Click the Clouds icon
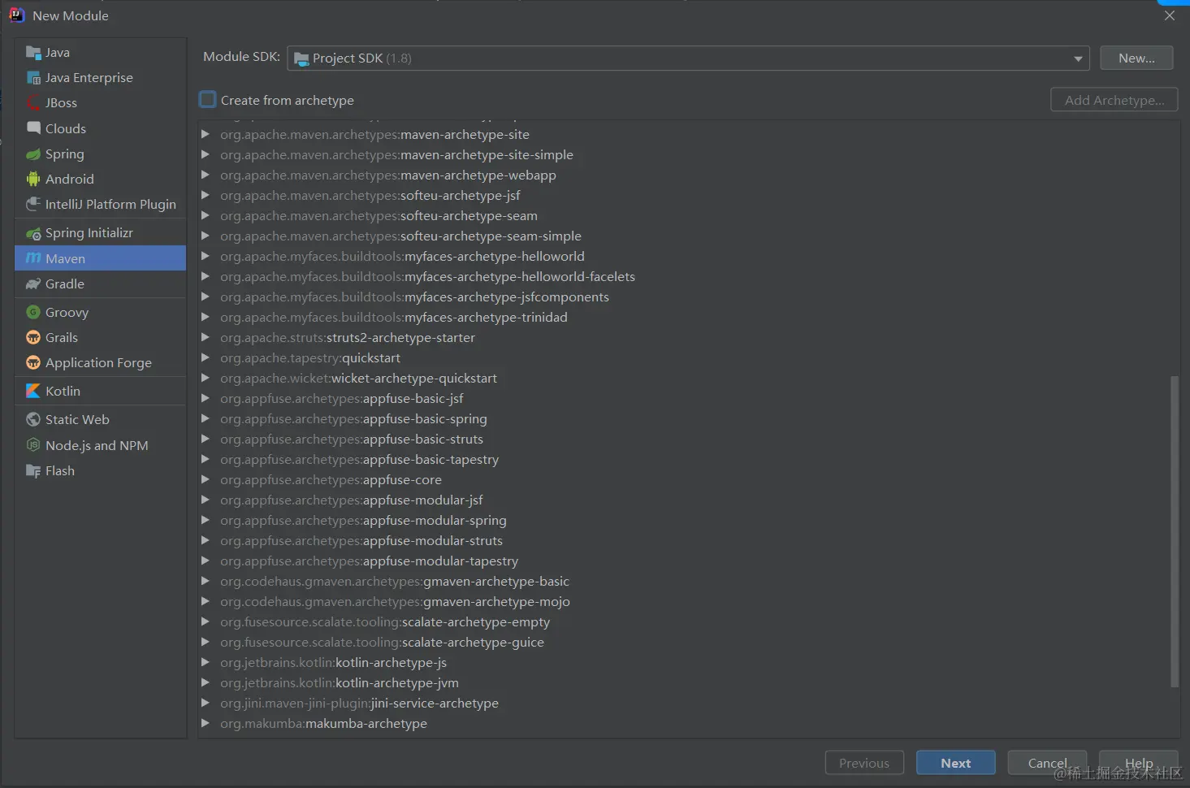Screen dimensions: 1190x788 coord(33,128)
